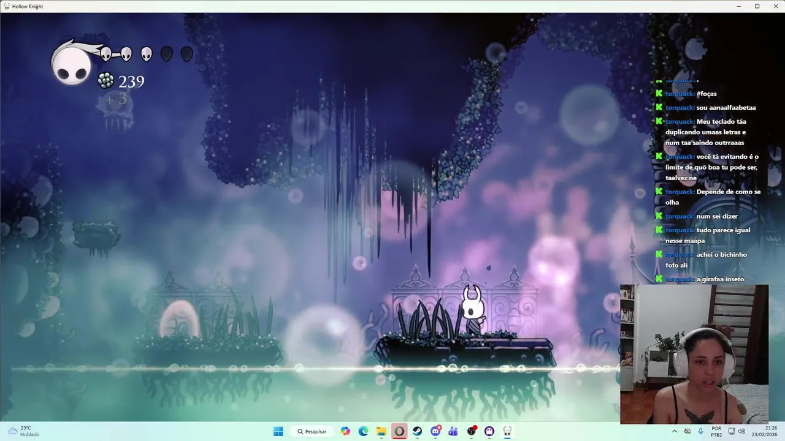This screenshot has width=785, height=441.
Task: Click the '+ 3' Geo gain indicator
Action: click(116, 99)
